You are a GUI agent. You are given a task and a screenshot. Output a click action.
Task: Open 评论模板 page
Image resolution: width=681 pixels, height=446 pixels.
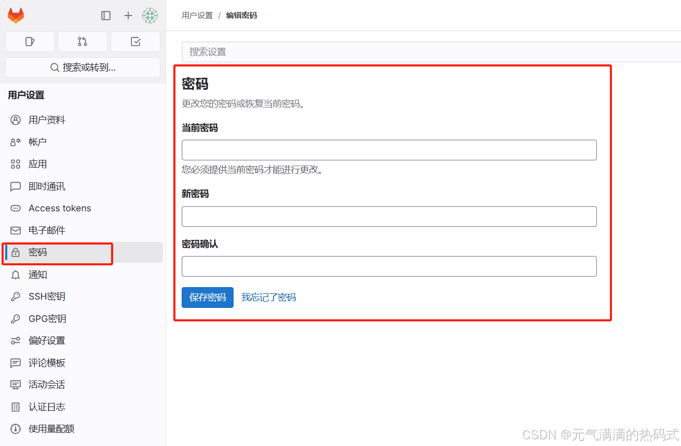pyautogui.click(x=83, y=363)
